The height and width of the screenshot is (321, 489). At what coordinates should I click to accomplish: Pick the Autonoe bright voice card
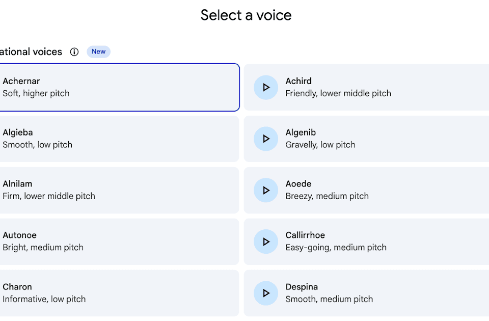tap(117, 242)
